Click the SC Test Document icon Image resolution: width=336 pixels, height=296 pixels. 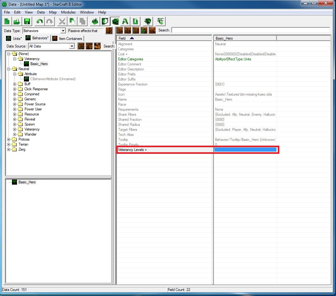tap(160, 21)
